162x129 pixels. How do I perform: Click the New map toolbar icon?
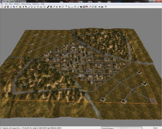point(2,7)
